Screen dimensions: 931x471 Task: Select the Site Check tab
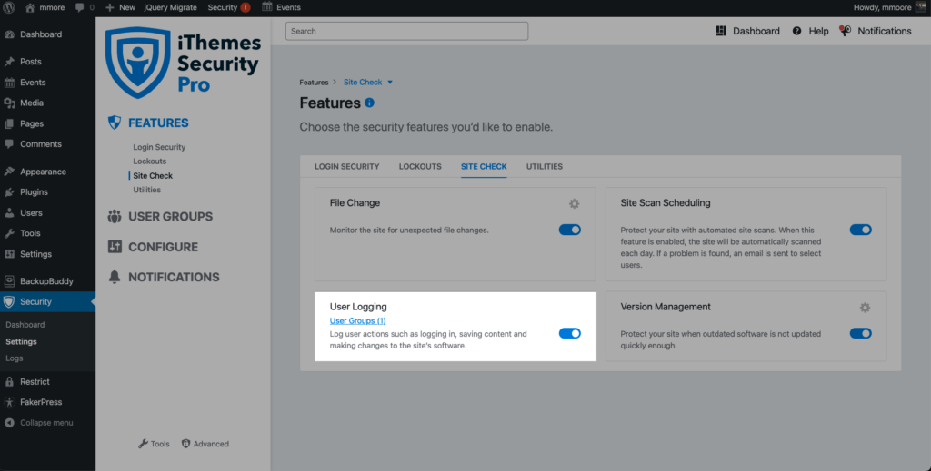pos(484,166)
